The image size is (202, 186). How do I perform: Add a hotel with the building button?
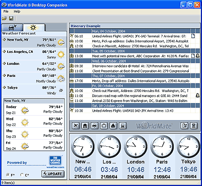pyautogui.click(x=85, y=126)
